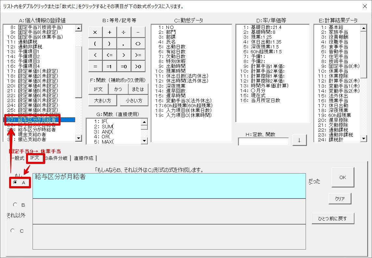The image size is (372, 258).
Task: Click the OK button
Action: tap(342, 177)
